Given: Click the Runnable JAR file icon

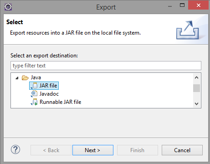Looking at the screenshot, I should (34, 102).
